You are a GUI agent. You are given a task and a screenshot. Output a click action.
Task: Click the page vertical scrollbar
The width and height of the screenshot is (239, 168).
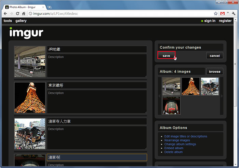click(x=235, y=64)
